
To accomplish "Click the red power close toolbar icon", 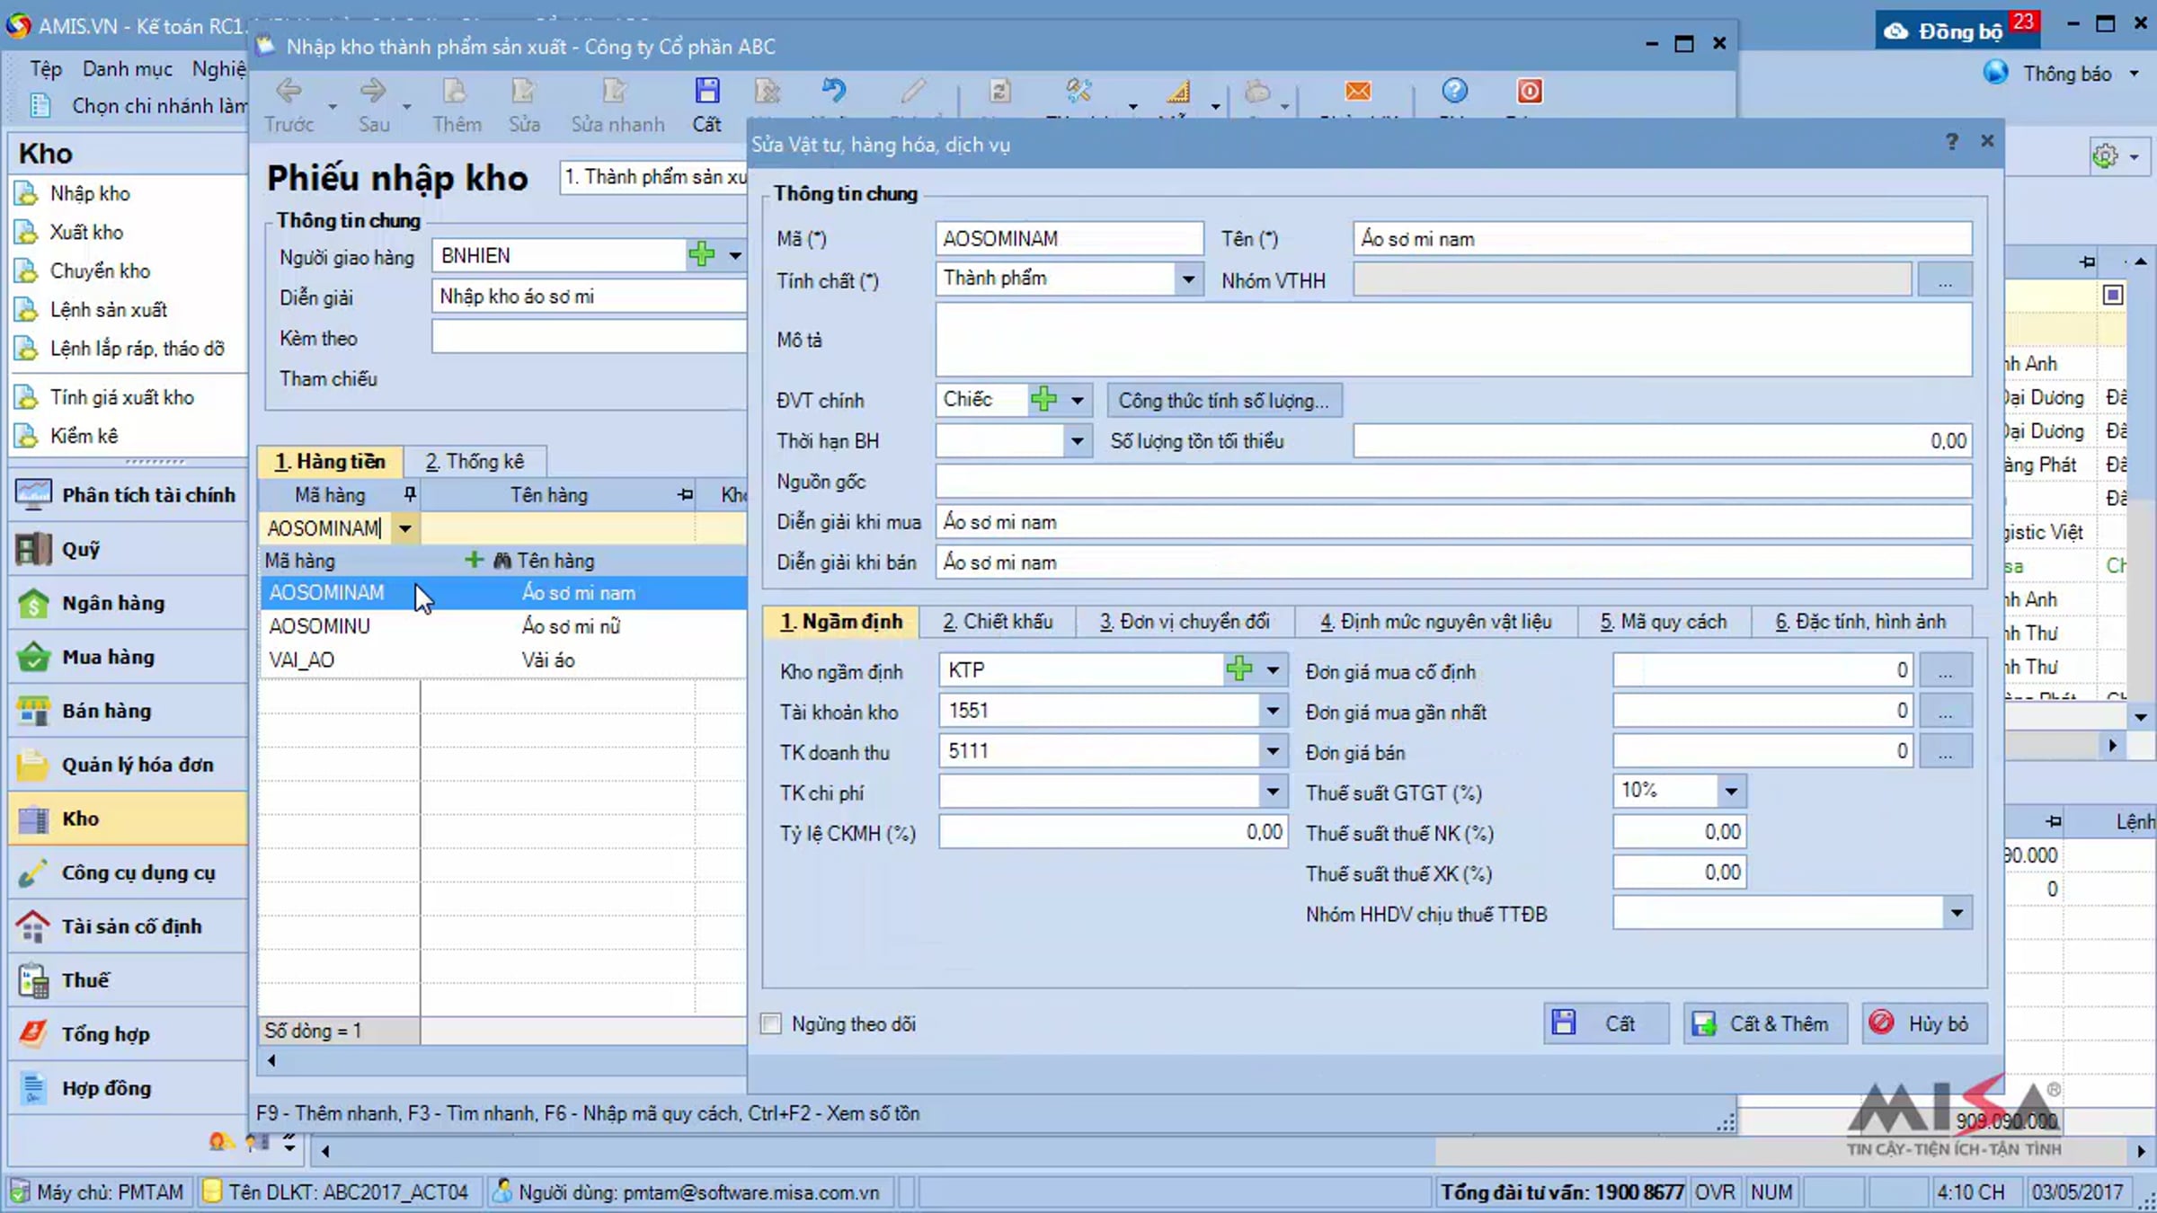I will click(1530, 91).
